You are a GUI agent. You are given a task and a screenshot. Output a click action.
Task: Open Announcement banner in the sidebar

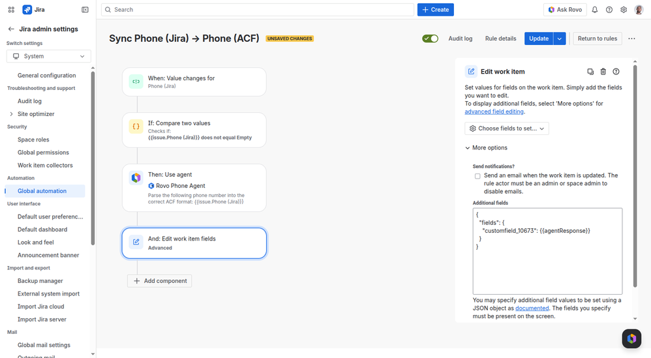click(x=48, y=255)
